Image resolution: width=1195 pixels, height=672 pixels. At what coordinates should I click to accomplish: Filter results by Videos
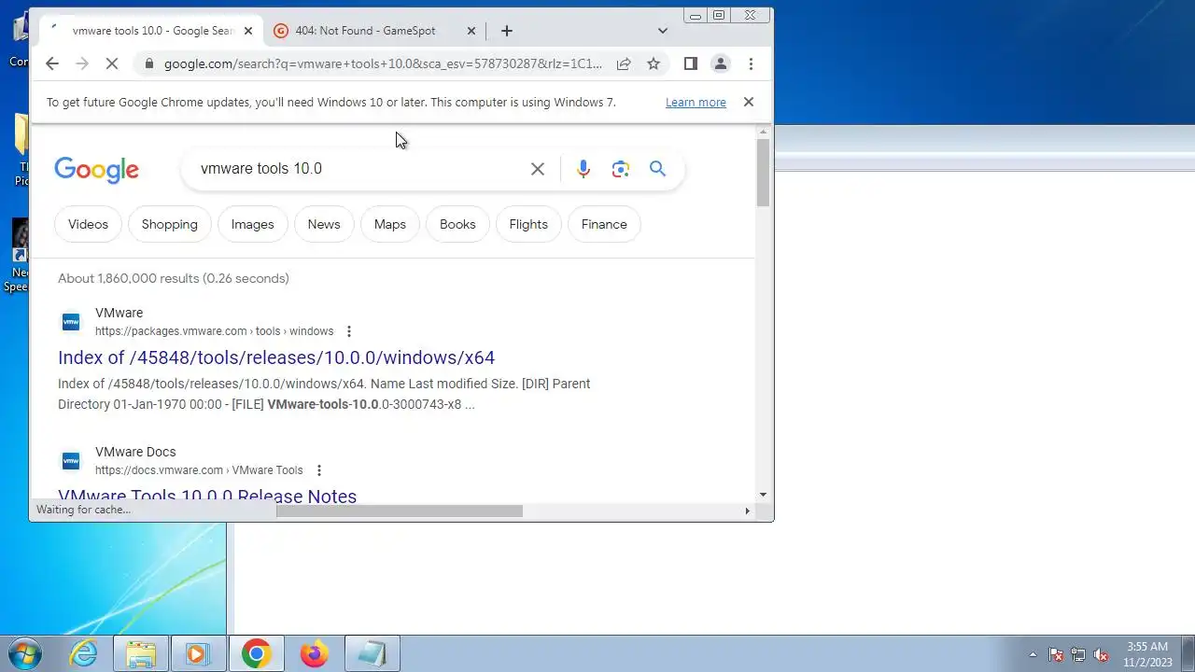click(x=88, y=225)
